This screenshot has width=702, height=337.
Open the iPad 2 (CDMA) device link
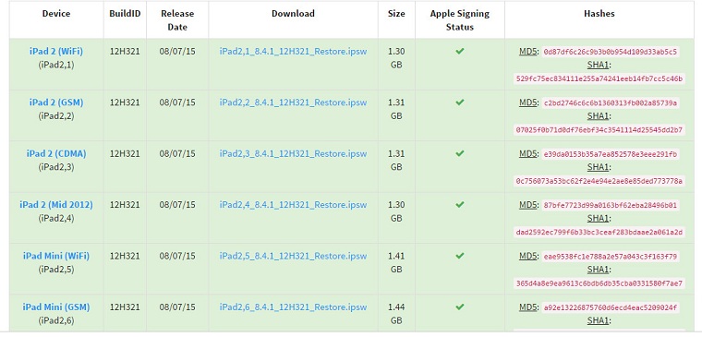pos(56,154)
